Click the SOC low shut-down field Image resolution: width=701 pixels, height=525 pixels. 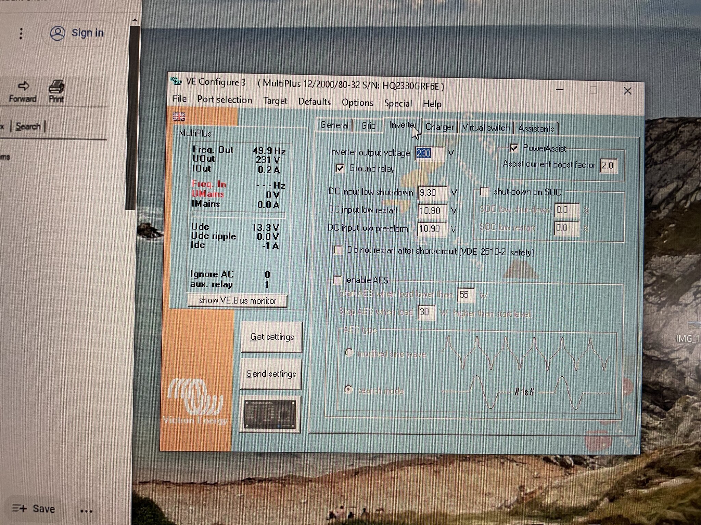(x=567, y=210)
